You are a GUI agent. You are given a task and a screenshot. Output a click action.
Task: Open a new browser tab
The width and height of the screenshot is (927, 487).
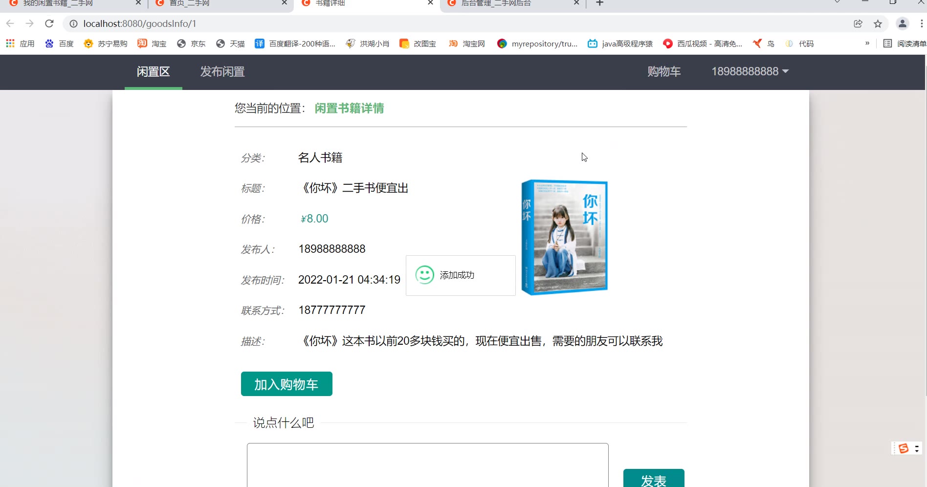click(600, 3)
